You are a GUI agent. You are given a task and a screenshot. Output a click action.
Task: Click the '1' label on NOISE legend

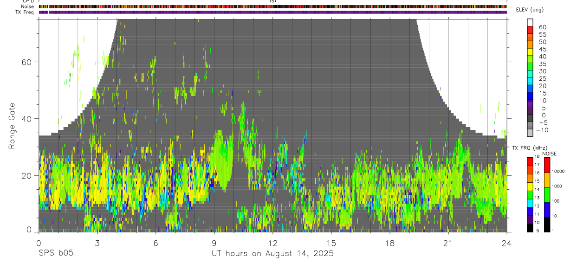pyautogui.click(x=554, y=231)
